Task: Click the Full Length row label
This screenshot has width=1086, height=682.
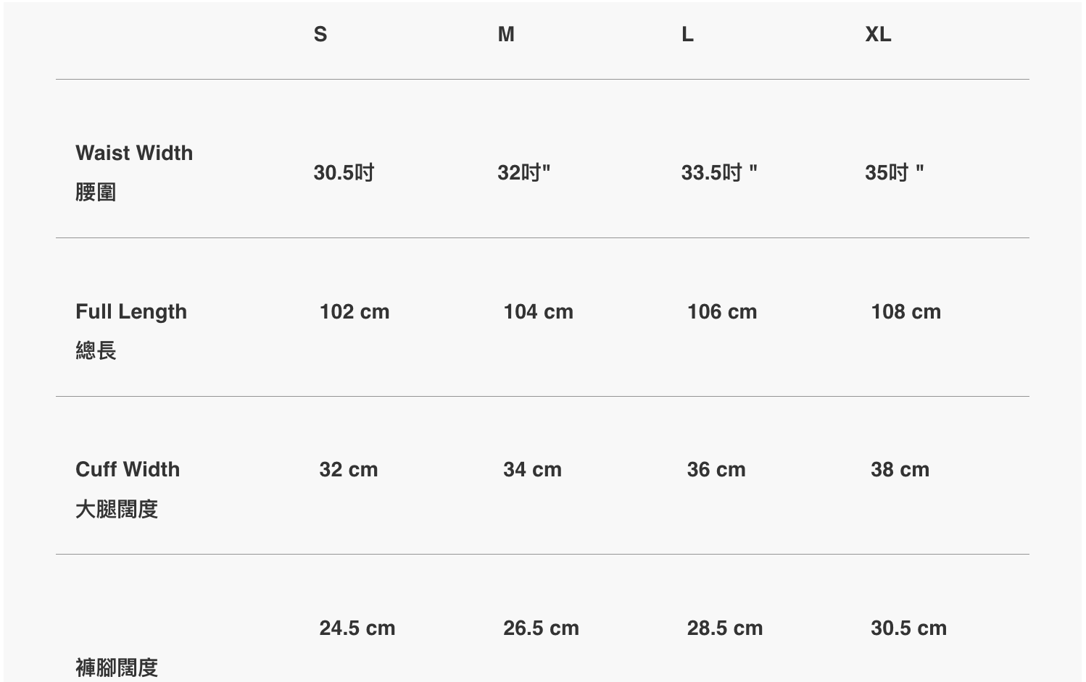Action: pos(131,311)
